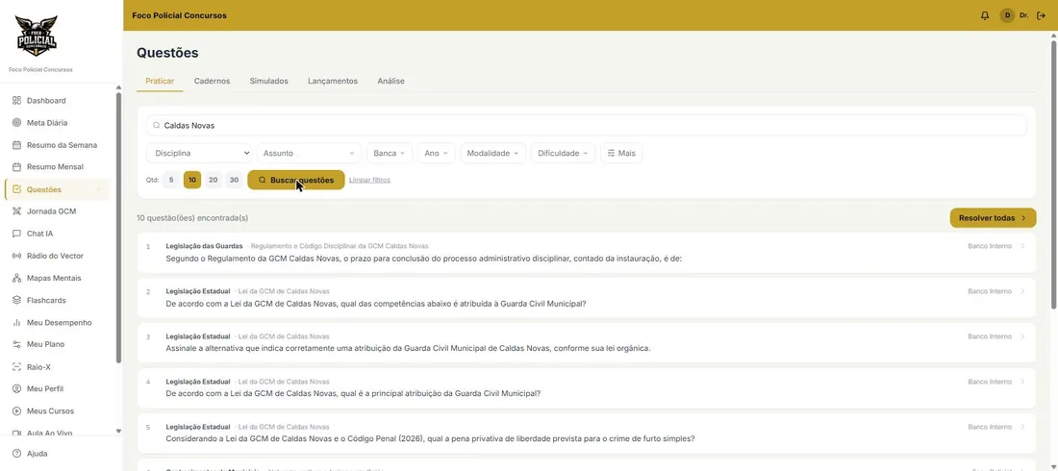Viewport: 1058px width, 471px height.
Task: Click the Meu Perfil person icon
Action: click(17, 388)
